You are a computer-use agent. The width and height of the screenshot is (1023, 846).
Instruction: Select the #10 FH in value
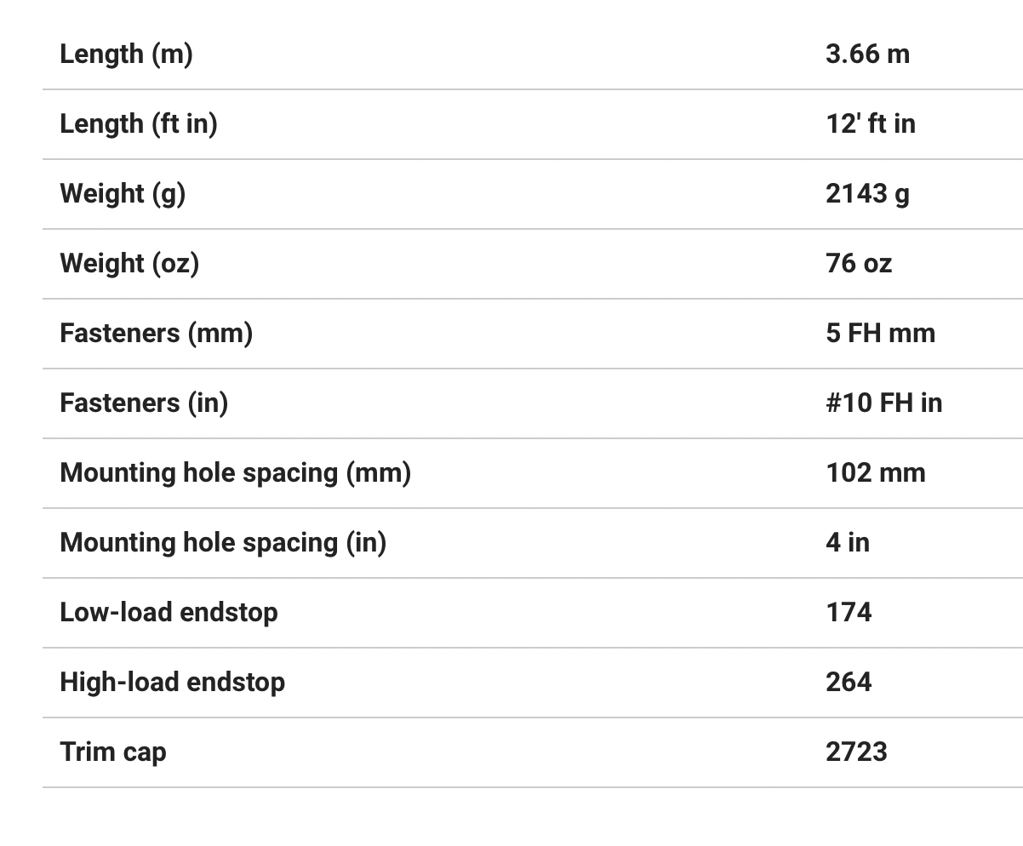[x=883, y=403]
